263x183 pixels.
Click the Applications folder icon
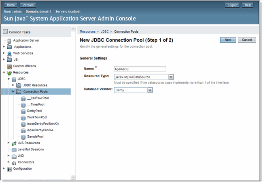[x=9, y=47]
